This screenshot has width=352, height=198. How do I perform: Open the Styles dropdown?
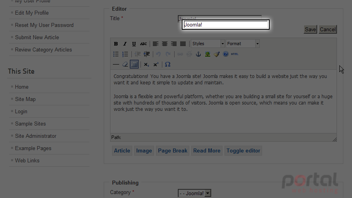pyautogui.click(x=207, y=44)
